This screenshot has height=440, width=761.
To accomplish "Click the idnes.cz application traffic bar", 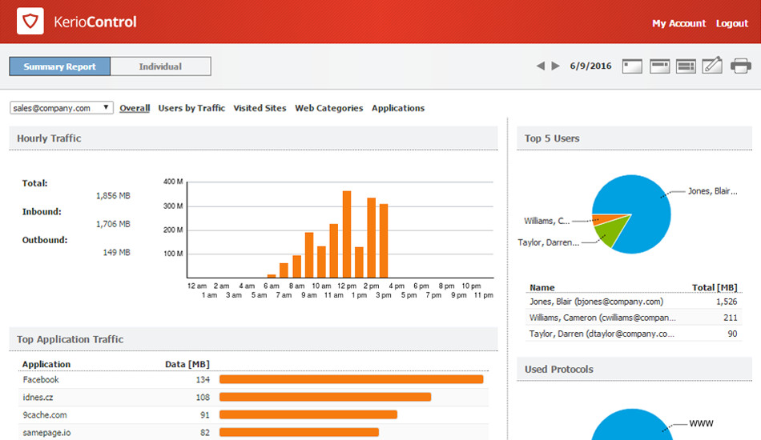I will click(325, 397).
